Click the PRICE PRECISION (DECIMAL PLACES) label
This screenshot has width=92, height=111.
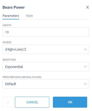(x=22, y=77)
